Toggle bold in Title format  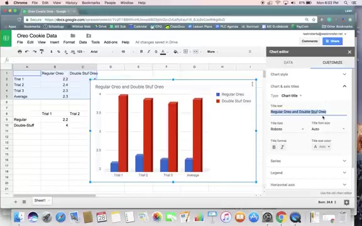pos(274,147)
